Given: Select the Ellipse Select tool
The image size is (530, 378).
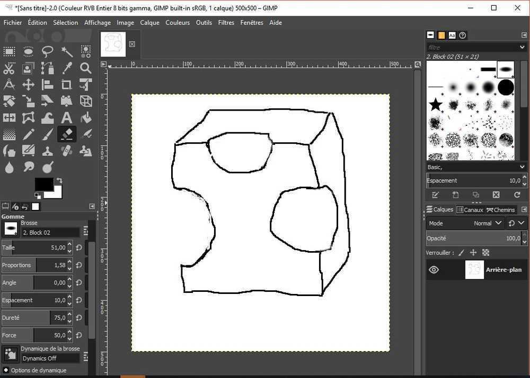Looking at the screenshot, I should pyautogui.click(x=28, y=51).
